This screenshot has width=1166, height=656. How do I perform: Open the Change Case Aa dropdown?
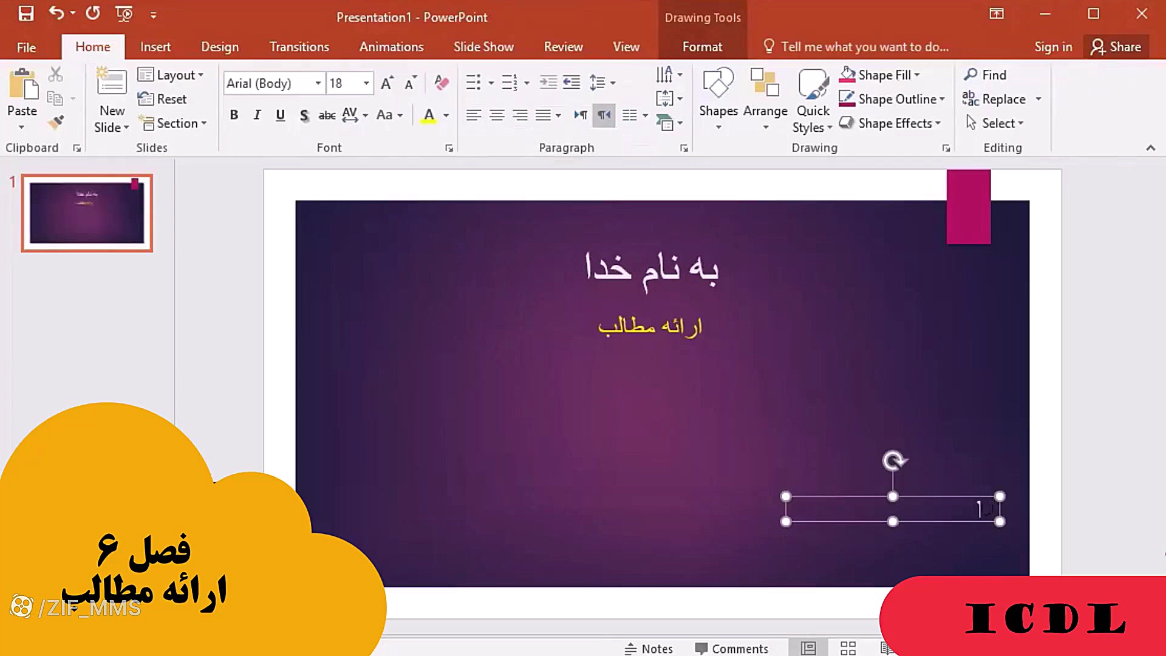389,115
